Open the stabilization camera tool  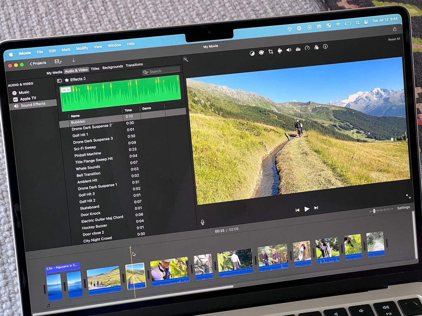pos(280,50)
